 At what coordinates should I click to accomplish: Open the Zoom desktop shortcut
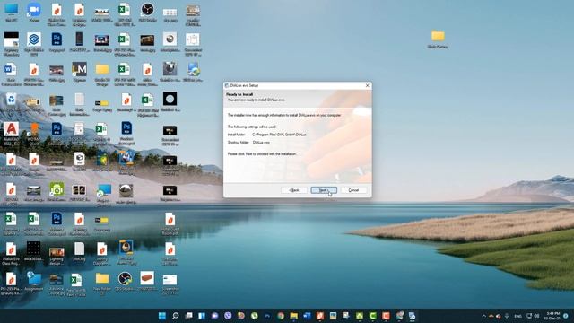pos(34,13)
